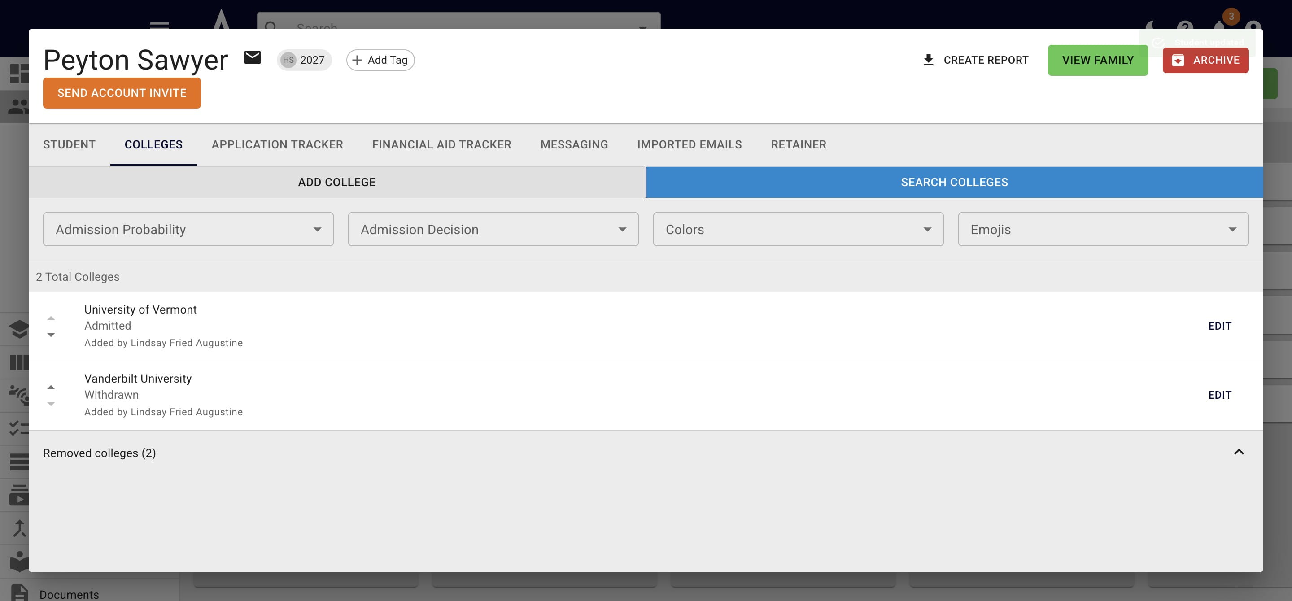Open the person-with-signal icon in background sidebar
The height and width of the screenshot is (601, 1292).
click(19, 395)
